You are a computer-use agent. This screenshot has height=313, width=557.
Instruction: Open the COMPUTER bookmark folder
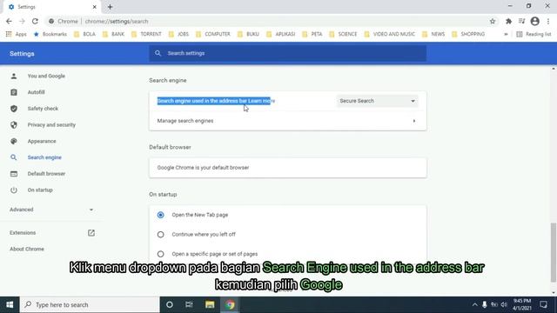pyautogui.click(x=213, y=34)
